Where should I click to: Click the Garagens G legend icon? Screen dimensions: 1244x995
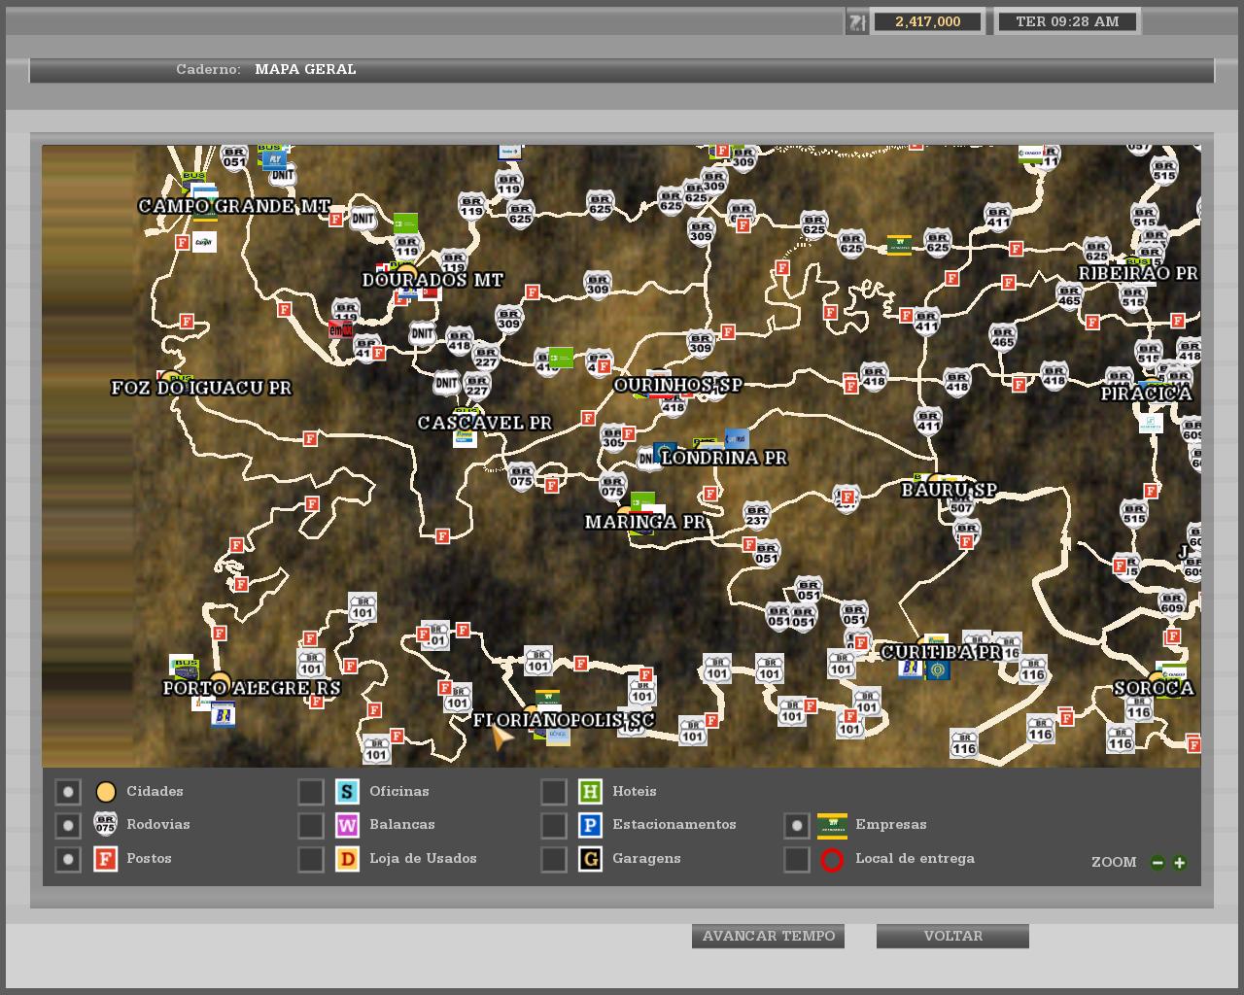pos(590,859)
